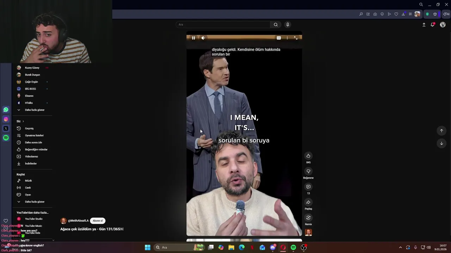The height and width of the screenshot is (253, 451).
Task: Start voice search with the microphone
Action: [x=288, y=25]
